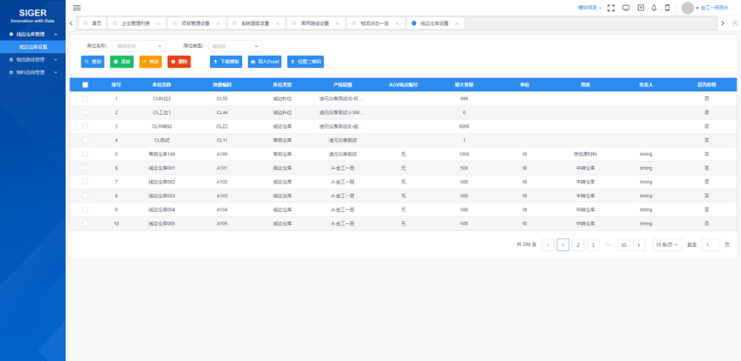Go to page 30

pos(624,244)
